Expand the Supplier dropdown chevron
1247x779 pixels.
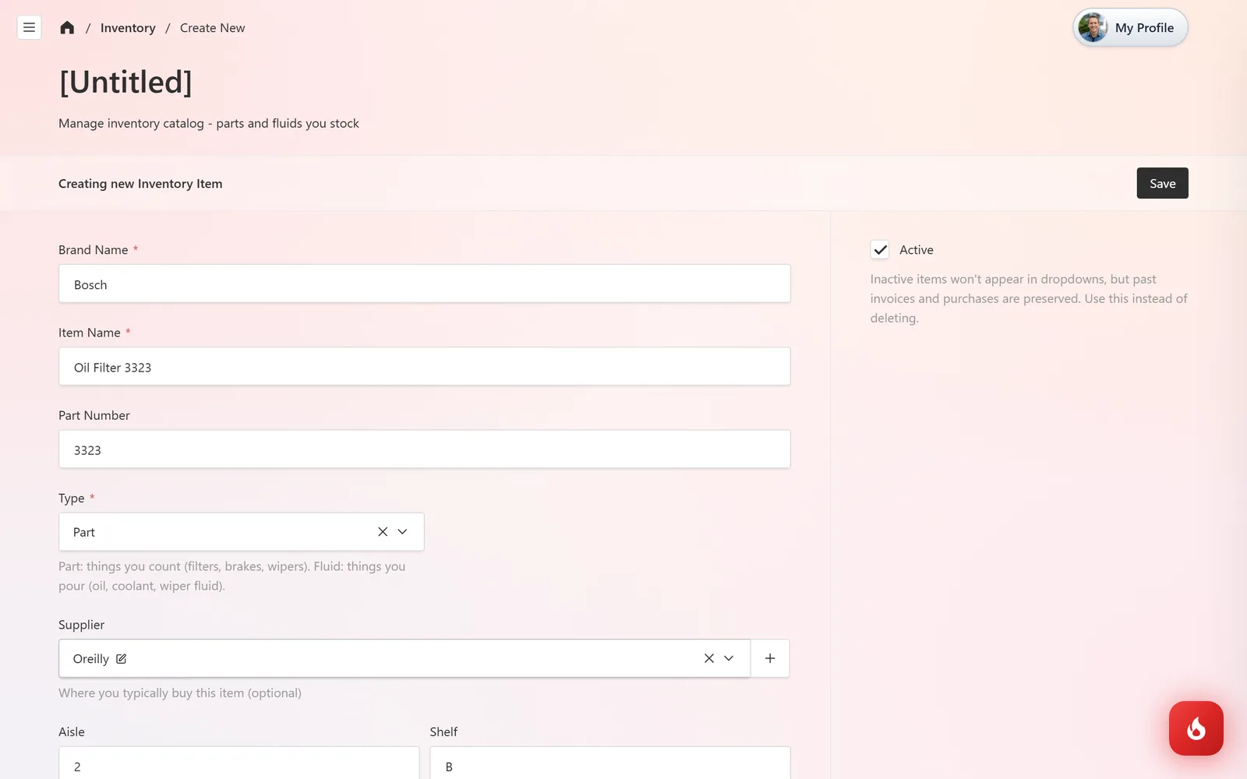(x=729, y=658)
